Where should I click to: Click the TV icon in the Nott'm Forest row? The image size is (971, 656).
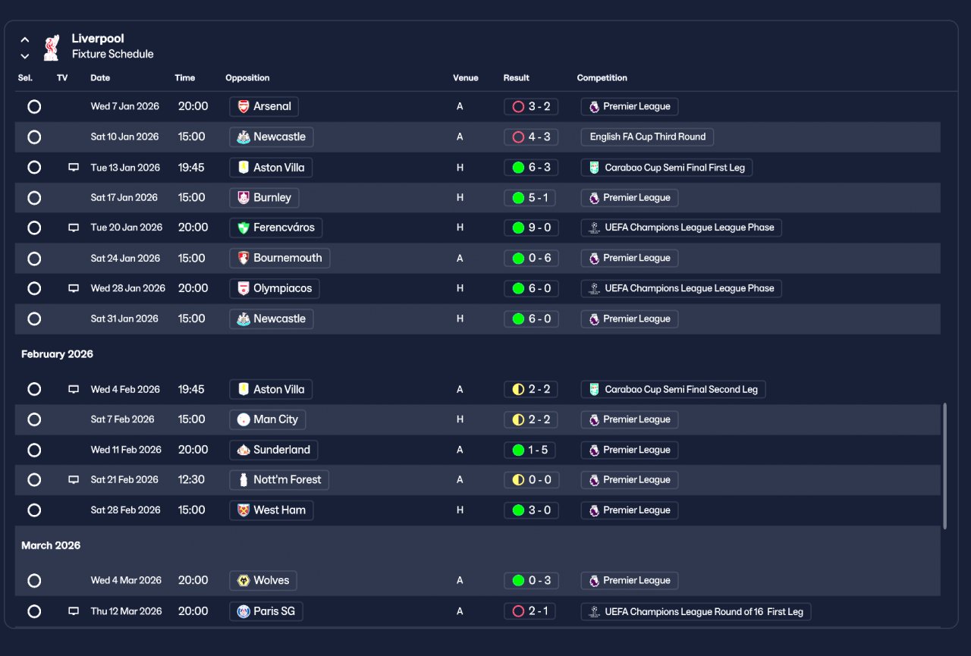[x=74, y=479]
